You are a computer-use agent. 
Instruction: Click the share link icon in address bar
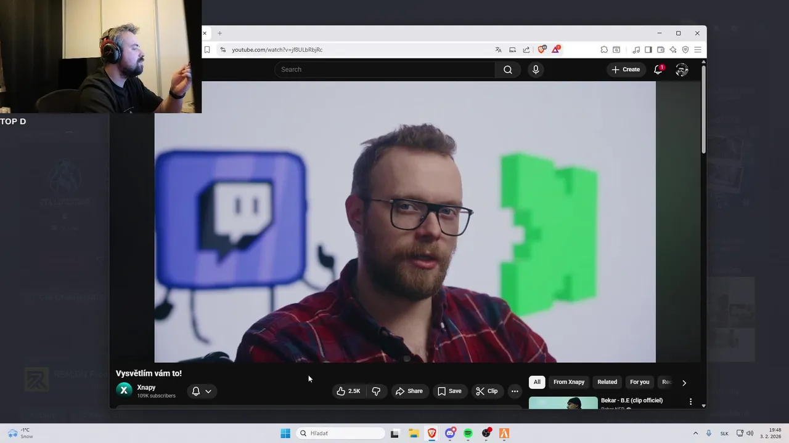point(526,50)
